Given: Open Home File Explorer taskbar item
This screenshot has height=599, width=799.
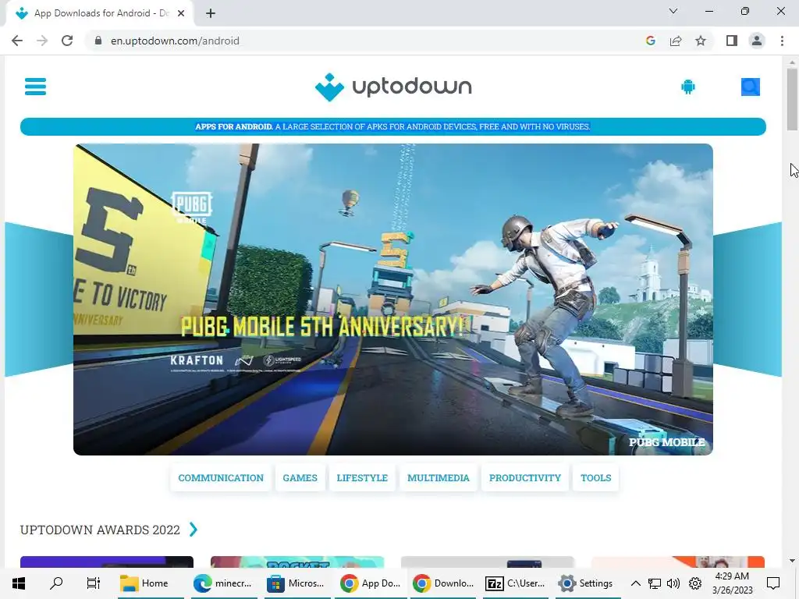Looking at the screenshot, I should tap(151, 583).
